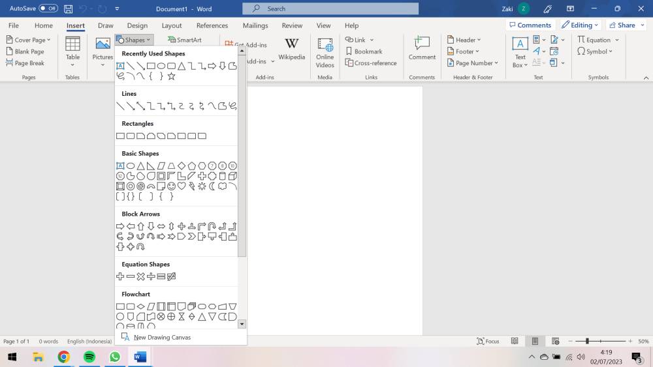This screenshot has height=367, width=653.
Task: Switch to Read Mode view
Action: click(515, 341)
